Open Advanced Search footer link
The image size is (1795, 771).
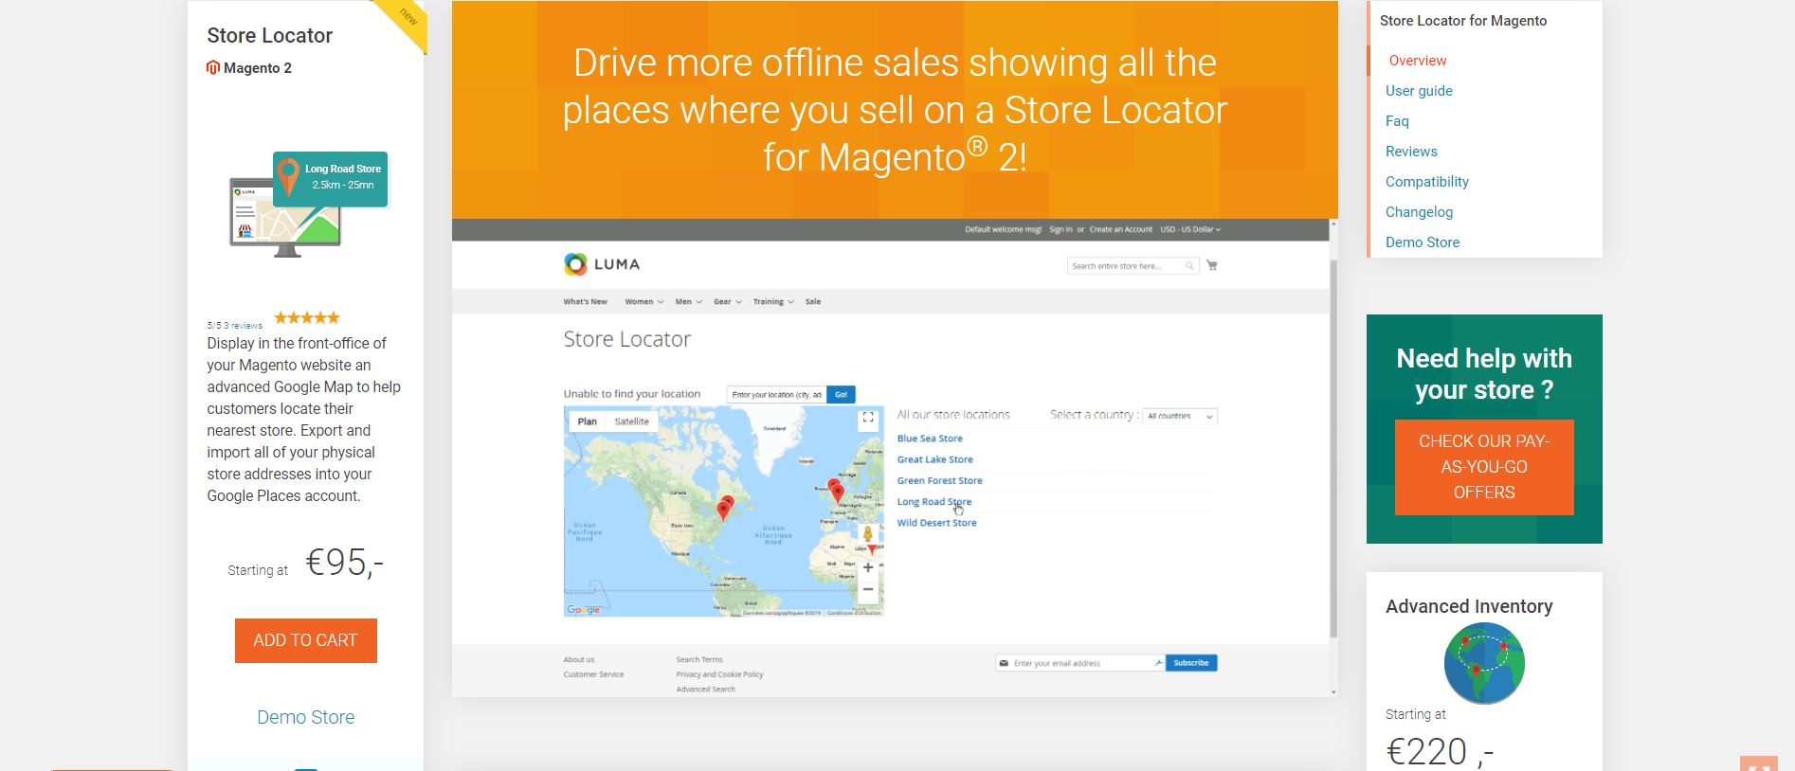(705, 690)
